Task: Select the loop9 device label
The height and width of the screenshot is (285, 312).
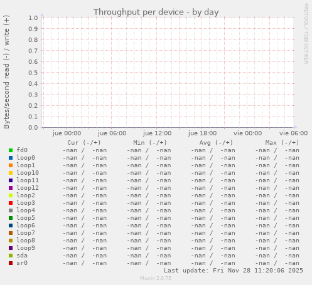Action: point(26,248)
